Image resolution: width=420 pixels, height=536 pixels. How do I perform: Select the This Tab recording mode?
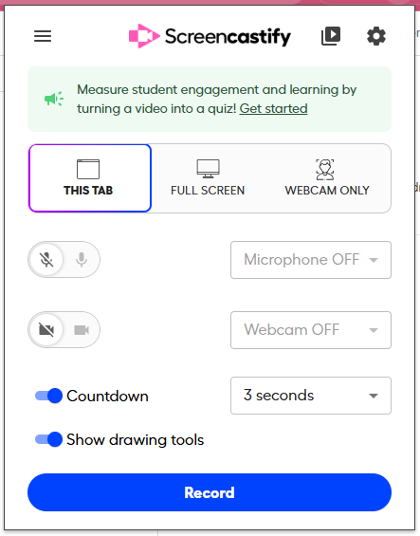coord(90,178)
